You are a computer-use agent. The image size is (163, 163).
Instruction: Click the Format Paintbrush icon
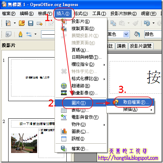(136, 23)
